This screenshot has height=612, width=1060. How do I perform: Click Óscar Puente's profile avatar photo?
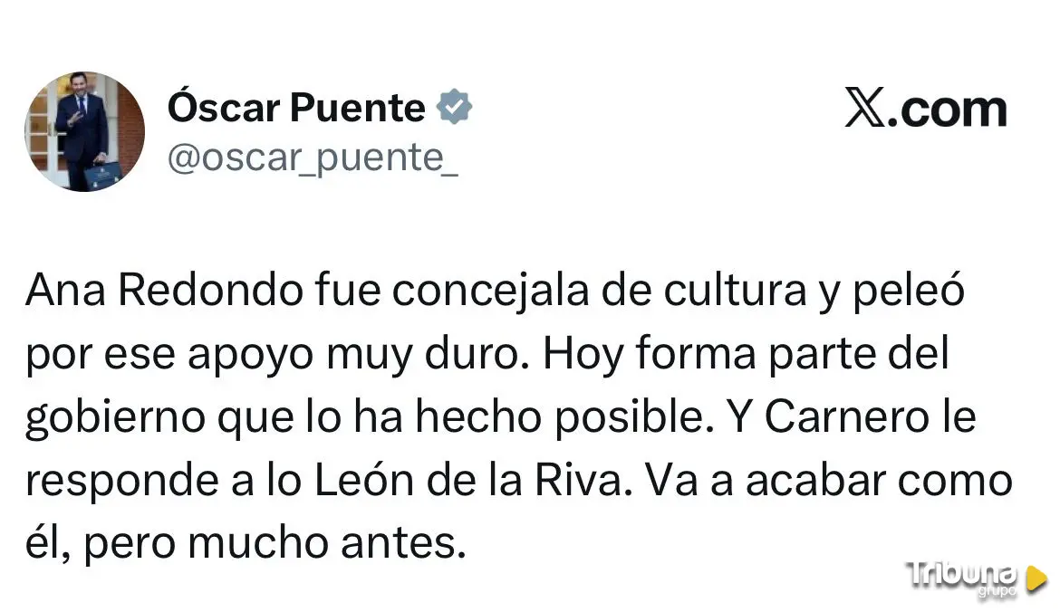coord(84,131)
